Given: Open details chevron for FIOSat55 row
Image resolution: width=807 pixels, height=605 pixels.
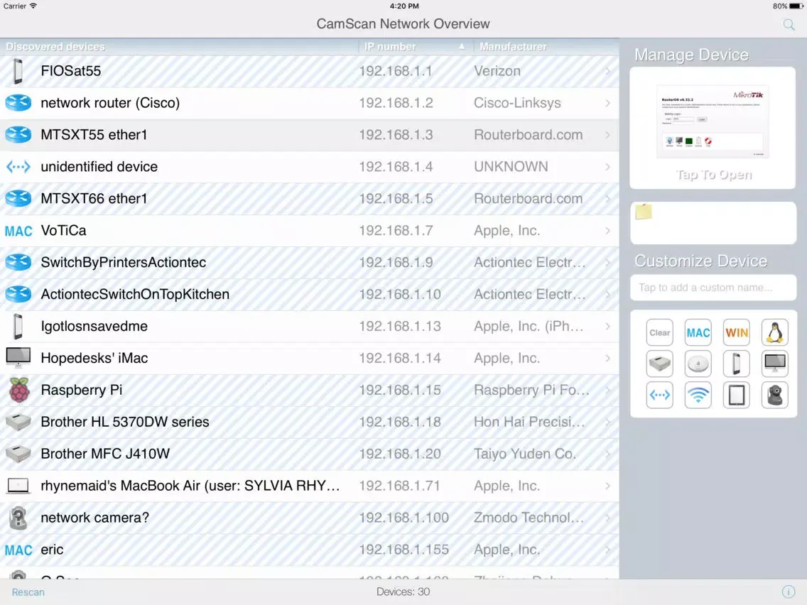Looking at the screenshot, I should (608, 71).
